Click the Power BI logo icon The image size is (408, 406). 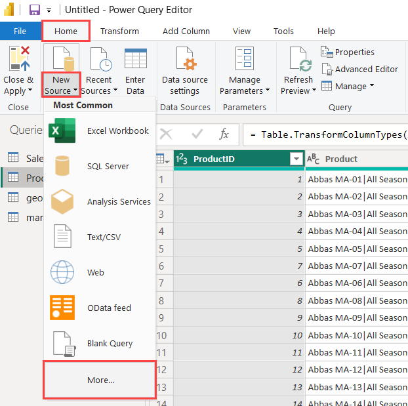[x=9, y=9]
